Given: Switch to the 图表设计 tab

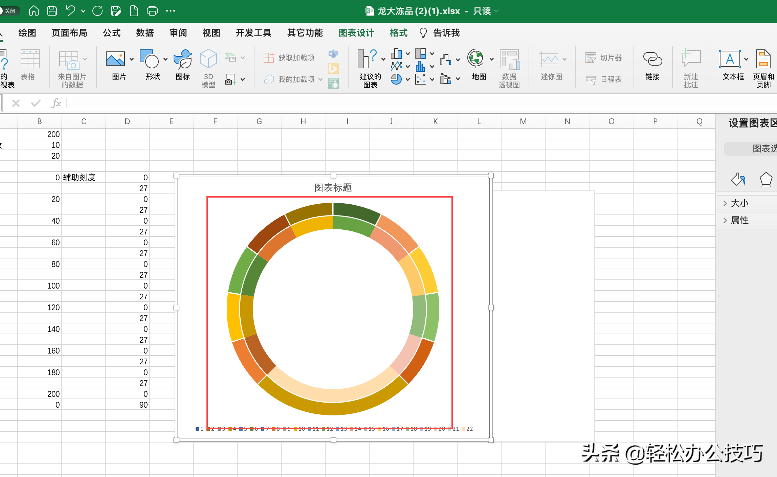Looking at the screenshot, I should click(356, 33).
